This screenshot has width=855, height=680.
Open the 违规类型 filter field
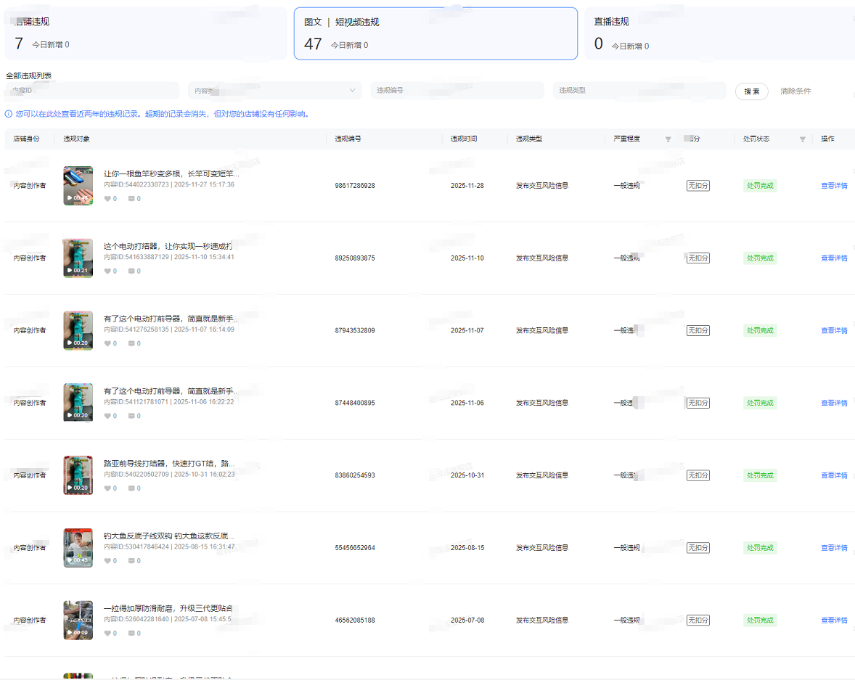[x=639, y=91]
